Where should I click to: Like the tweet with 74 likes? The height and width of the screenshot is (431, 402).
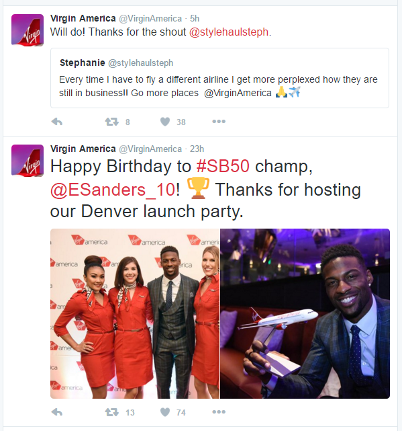click(x=165, y=412)
